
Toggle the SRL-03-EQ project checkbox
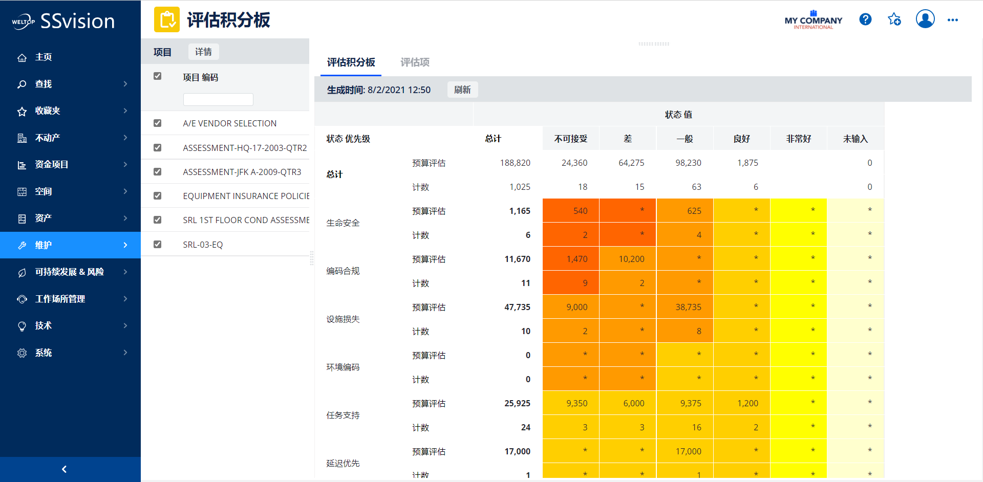[x=158, y=245]
